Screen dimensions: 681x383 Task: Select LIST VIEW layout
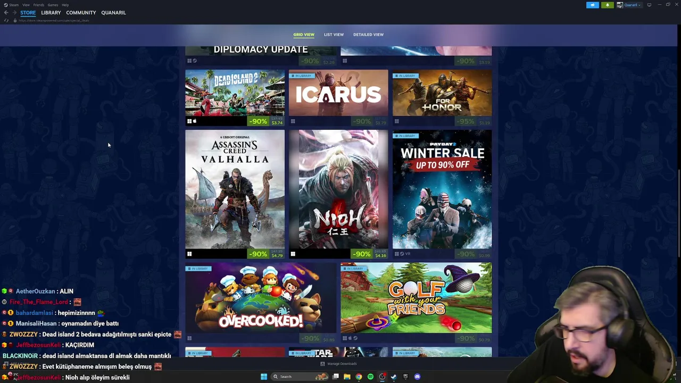[334, 35]
